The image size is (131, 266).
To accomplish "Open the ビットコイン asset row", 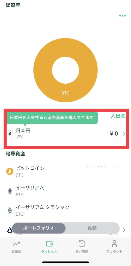I will (65, 171).
